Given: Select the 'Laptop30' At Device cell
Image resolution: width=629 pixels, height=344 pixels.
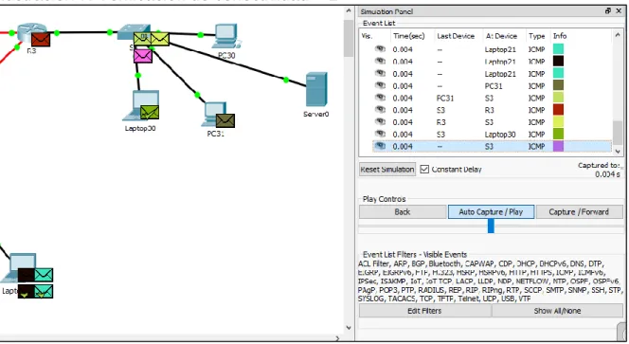Looking at the screenshot, I should pyautogui.click(x=500, y=135).
